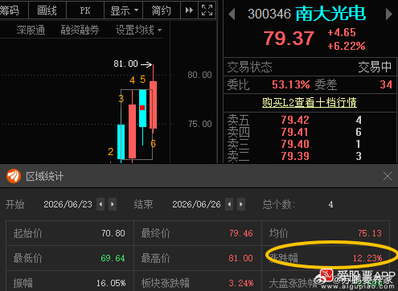Screen dimensions: 398x291
Task: Step start date forward arrow
Action: [x=113, y=204]
